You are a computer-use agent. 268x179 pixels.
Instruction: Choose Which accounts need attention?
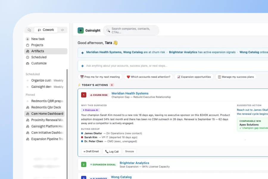coord(148,77)
